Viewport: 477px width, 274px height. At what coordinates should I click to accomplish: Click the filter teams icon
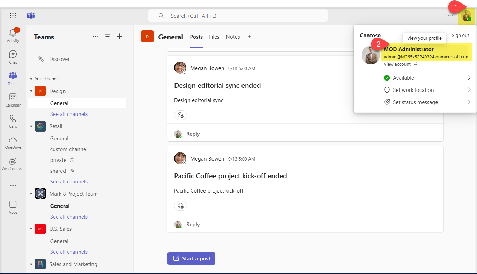point(107,37)
